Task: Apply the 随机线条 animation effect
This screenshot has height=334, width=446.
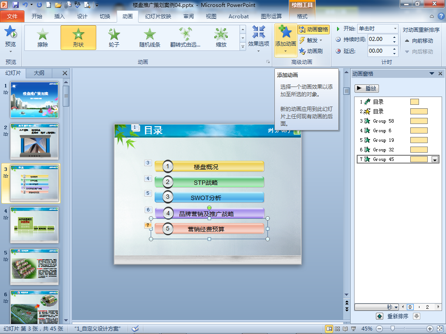Action: point(150,38)
